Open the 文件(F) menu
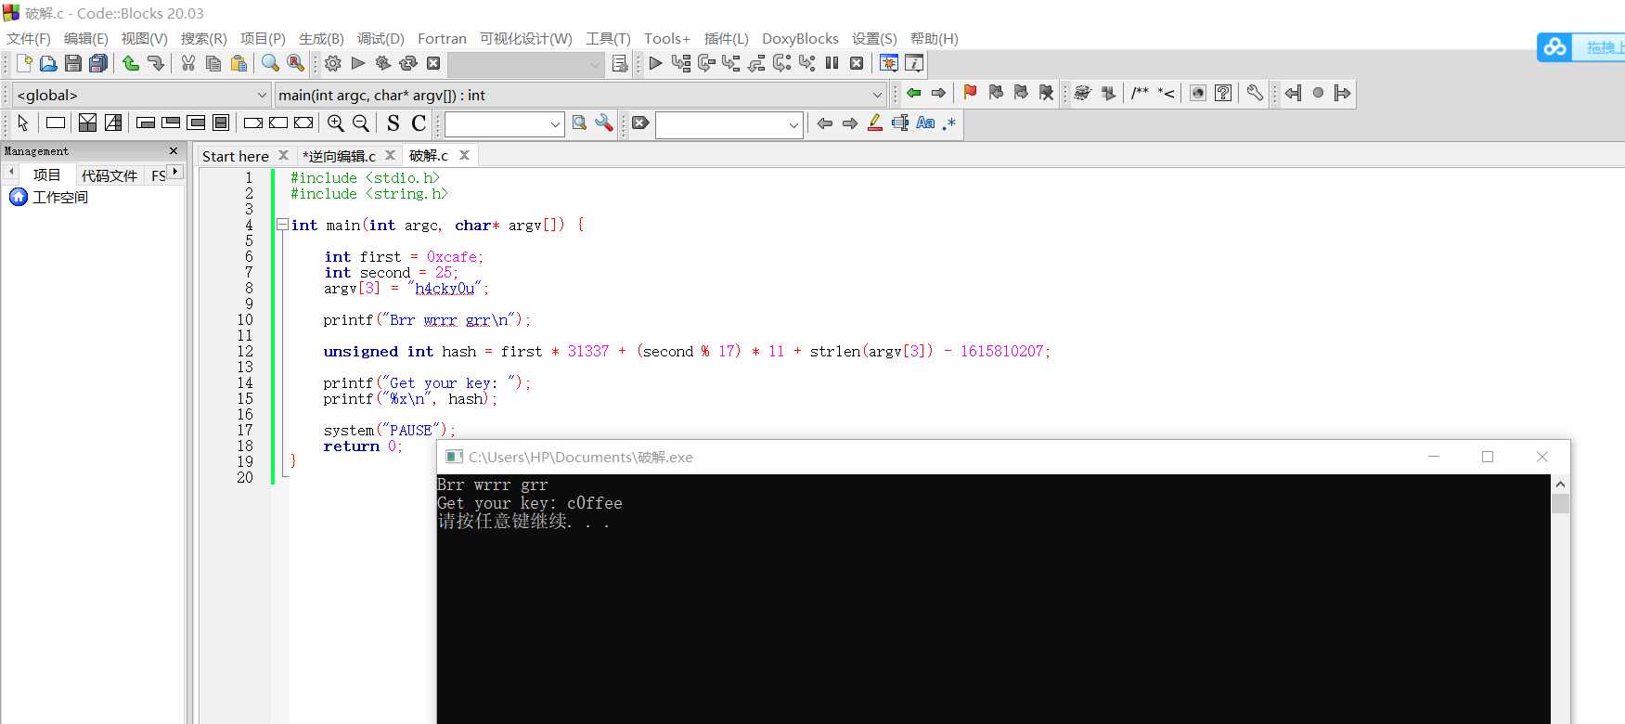Image resolution: width=1625 pixels, height=724 pixels. pyautogui.click(x=29, y=38)
